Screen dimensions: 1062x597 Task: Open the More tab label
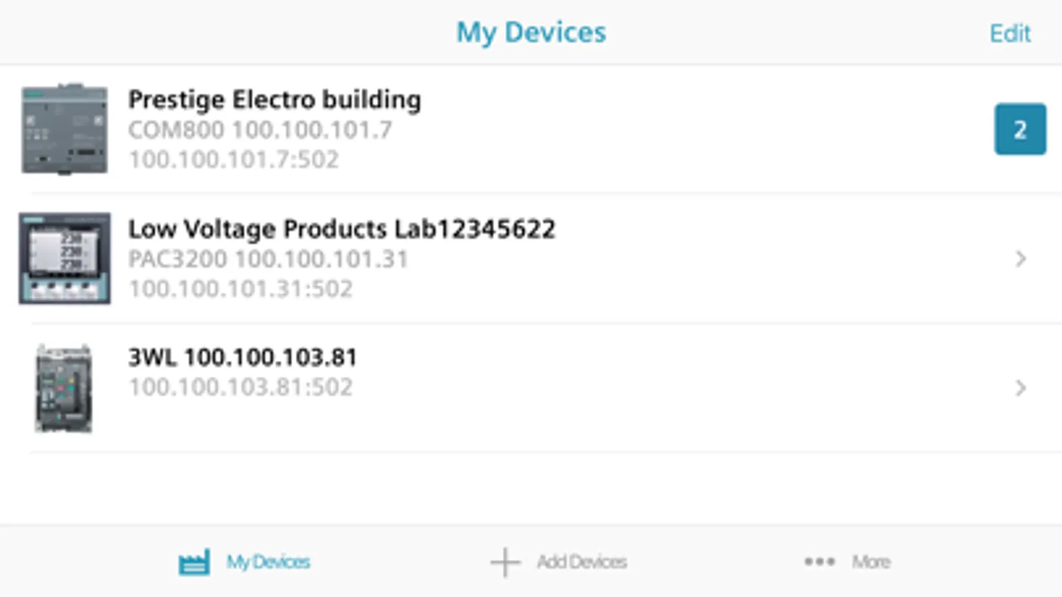click(871, 563)
